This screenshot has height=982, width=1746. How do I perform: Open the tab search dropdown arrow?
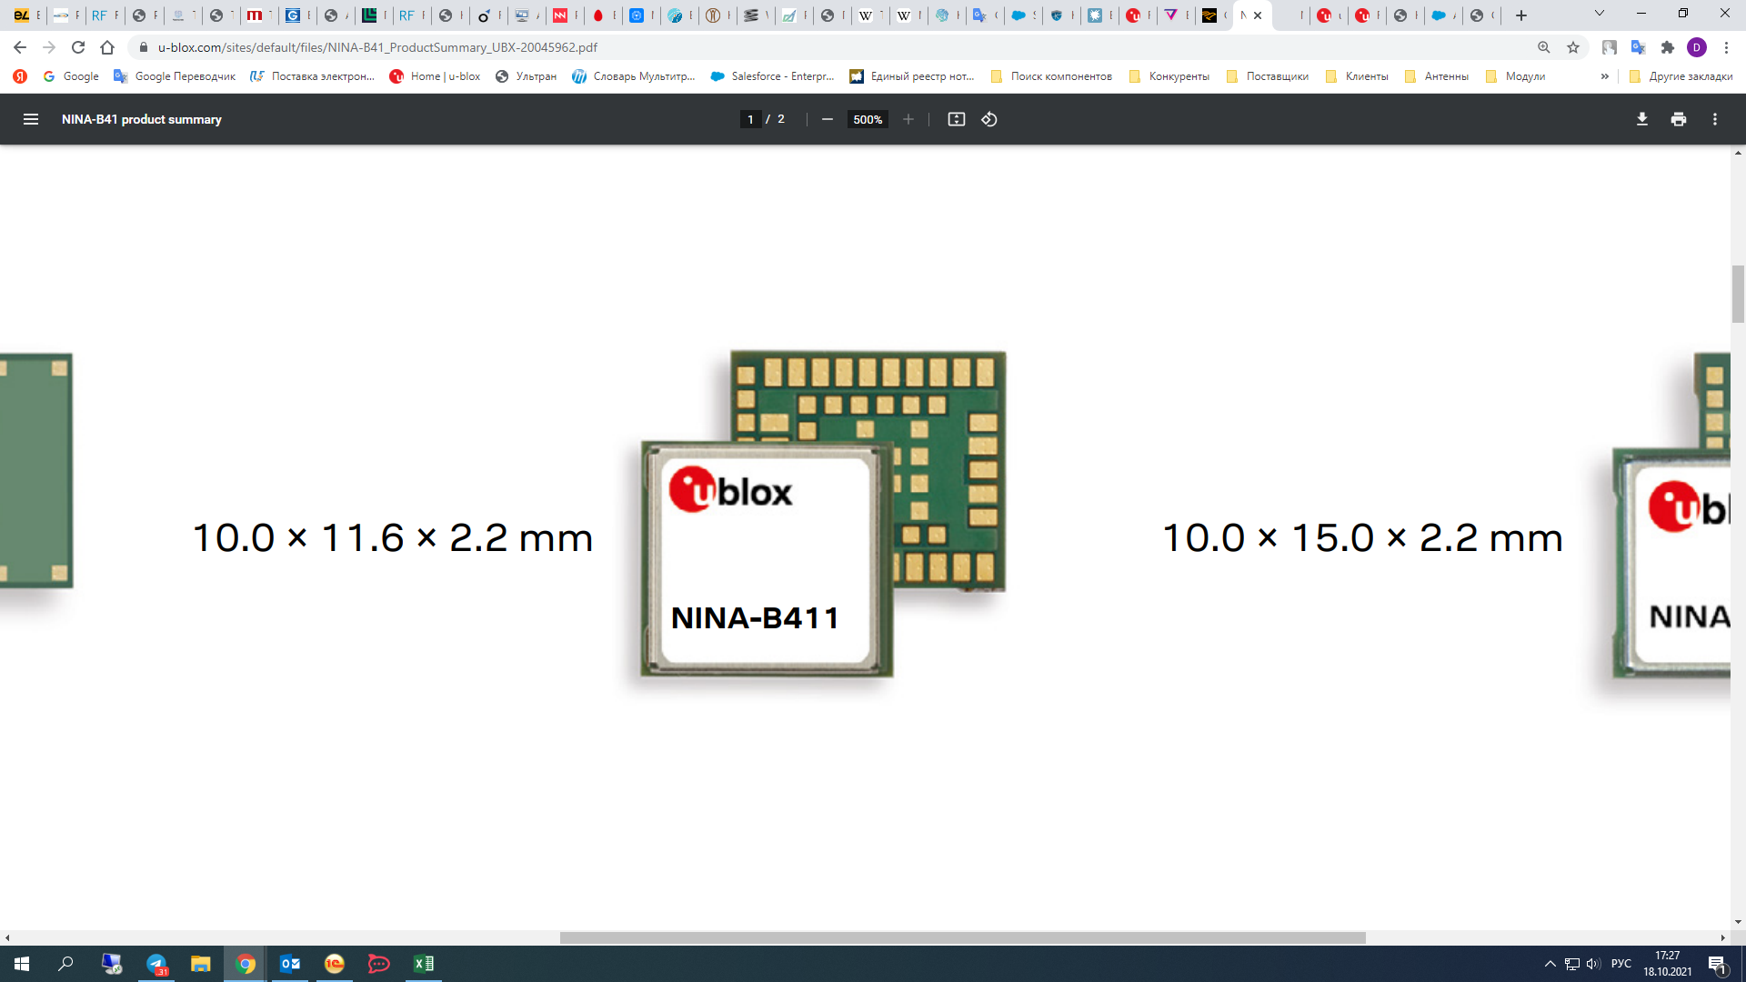coord(1600,14)
